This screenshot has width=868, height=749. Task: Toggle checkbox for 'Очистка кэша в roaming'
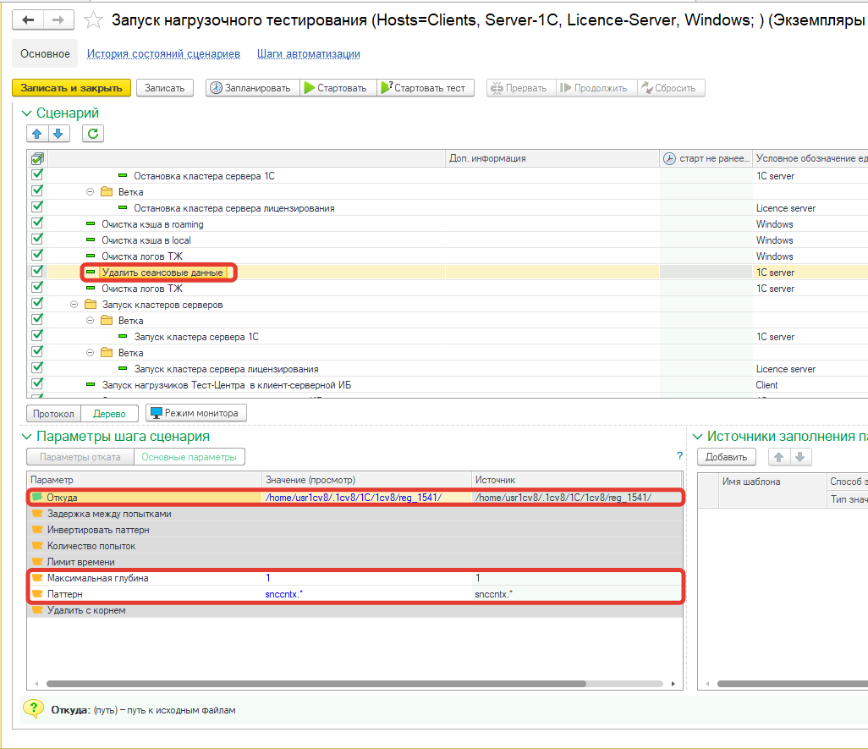tap(37, 223)
